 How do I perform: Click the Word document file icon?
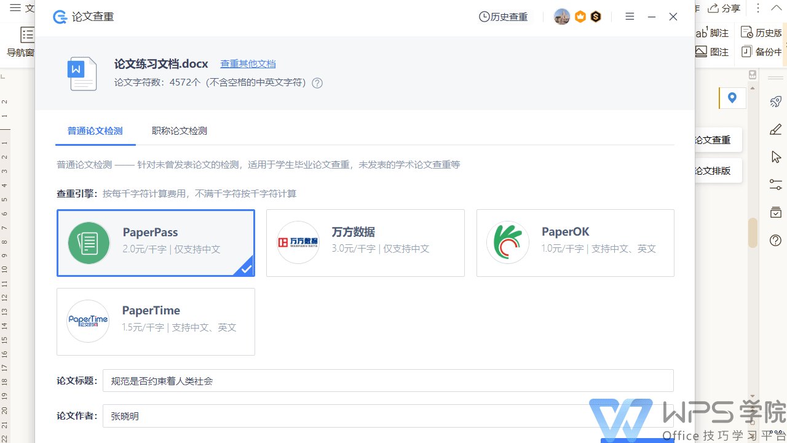tap(82, 74)
